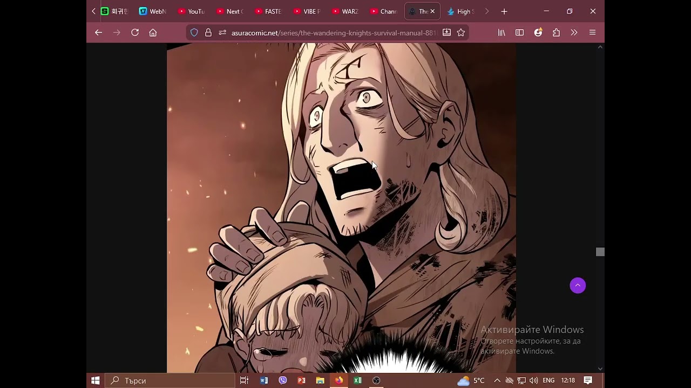Open Microsoft Word from taskbar

(264, 380)
